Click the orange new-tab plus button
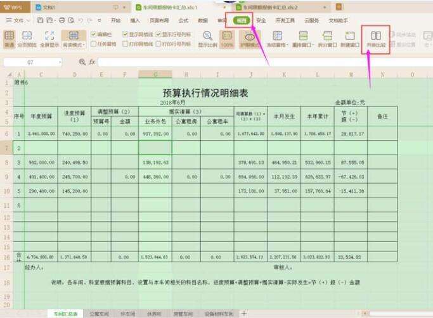433x318 pixels. point(339,6)
